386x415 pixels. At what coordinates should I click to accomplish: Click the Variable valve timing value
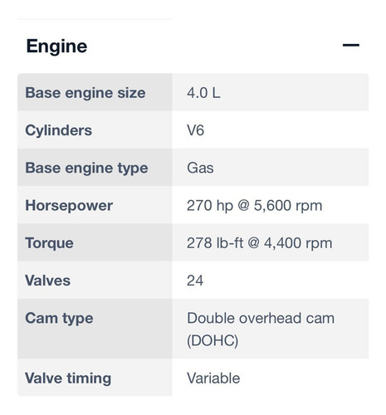pyautogui.click(x=213, y=378)
